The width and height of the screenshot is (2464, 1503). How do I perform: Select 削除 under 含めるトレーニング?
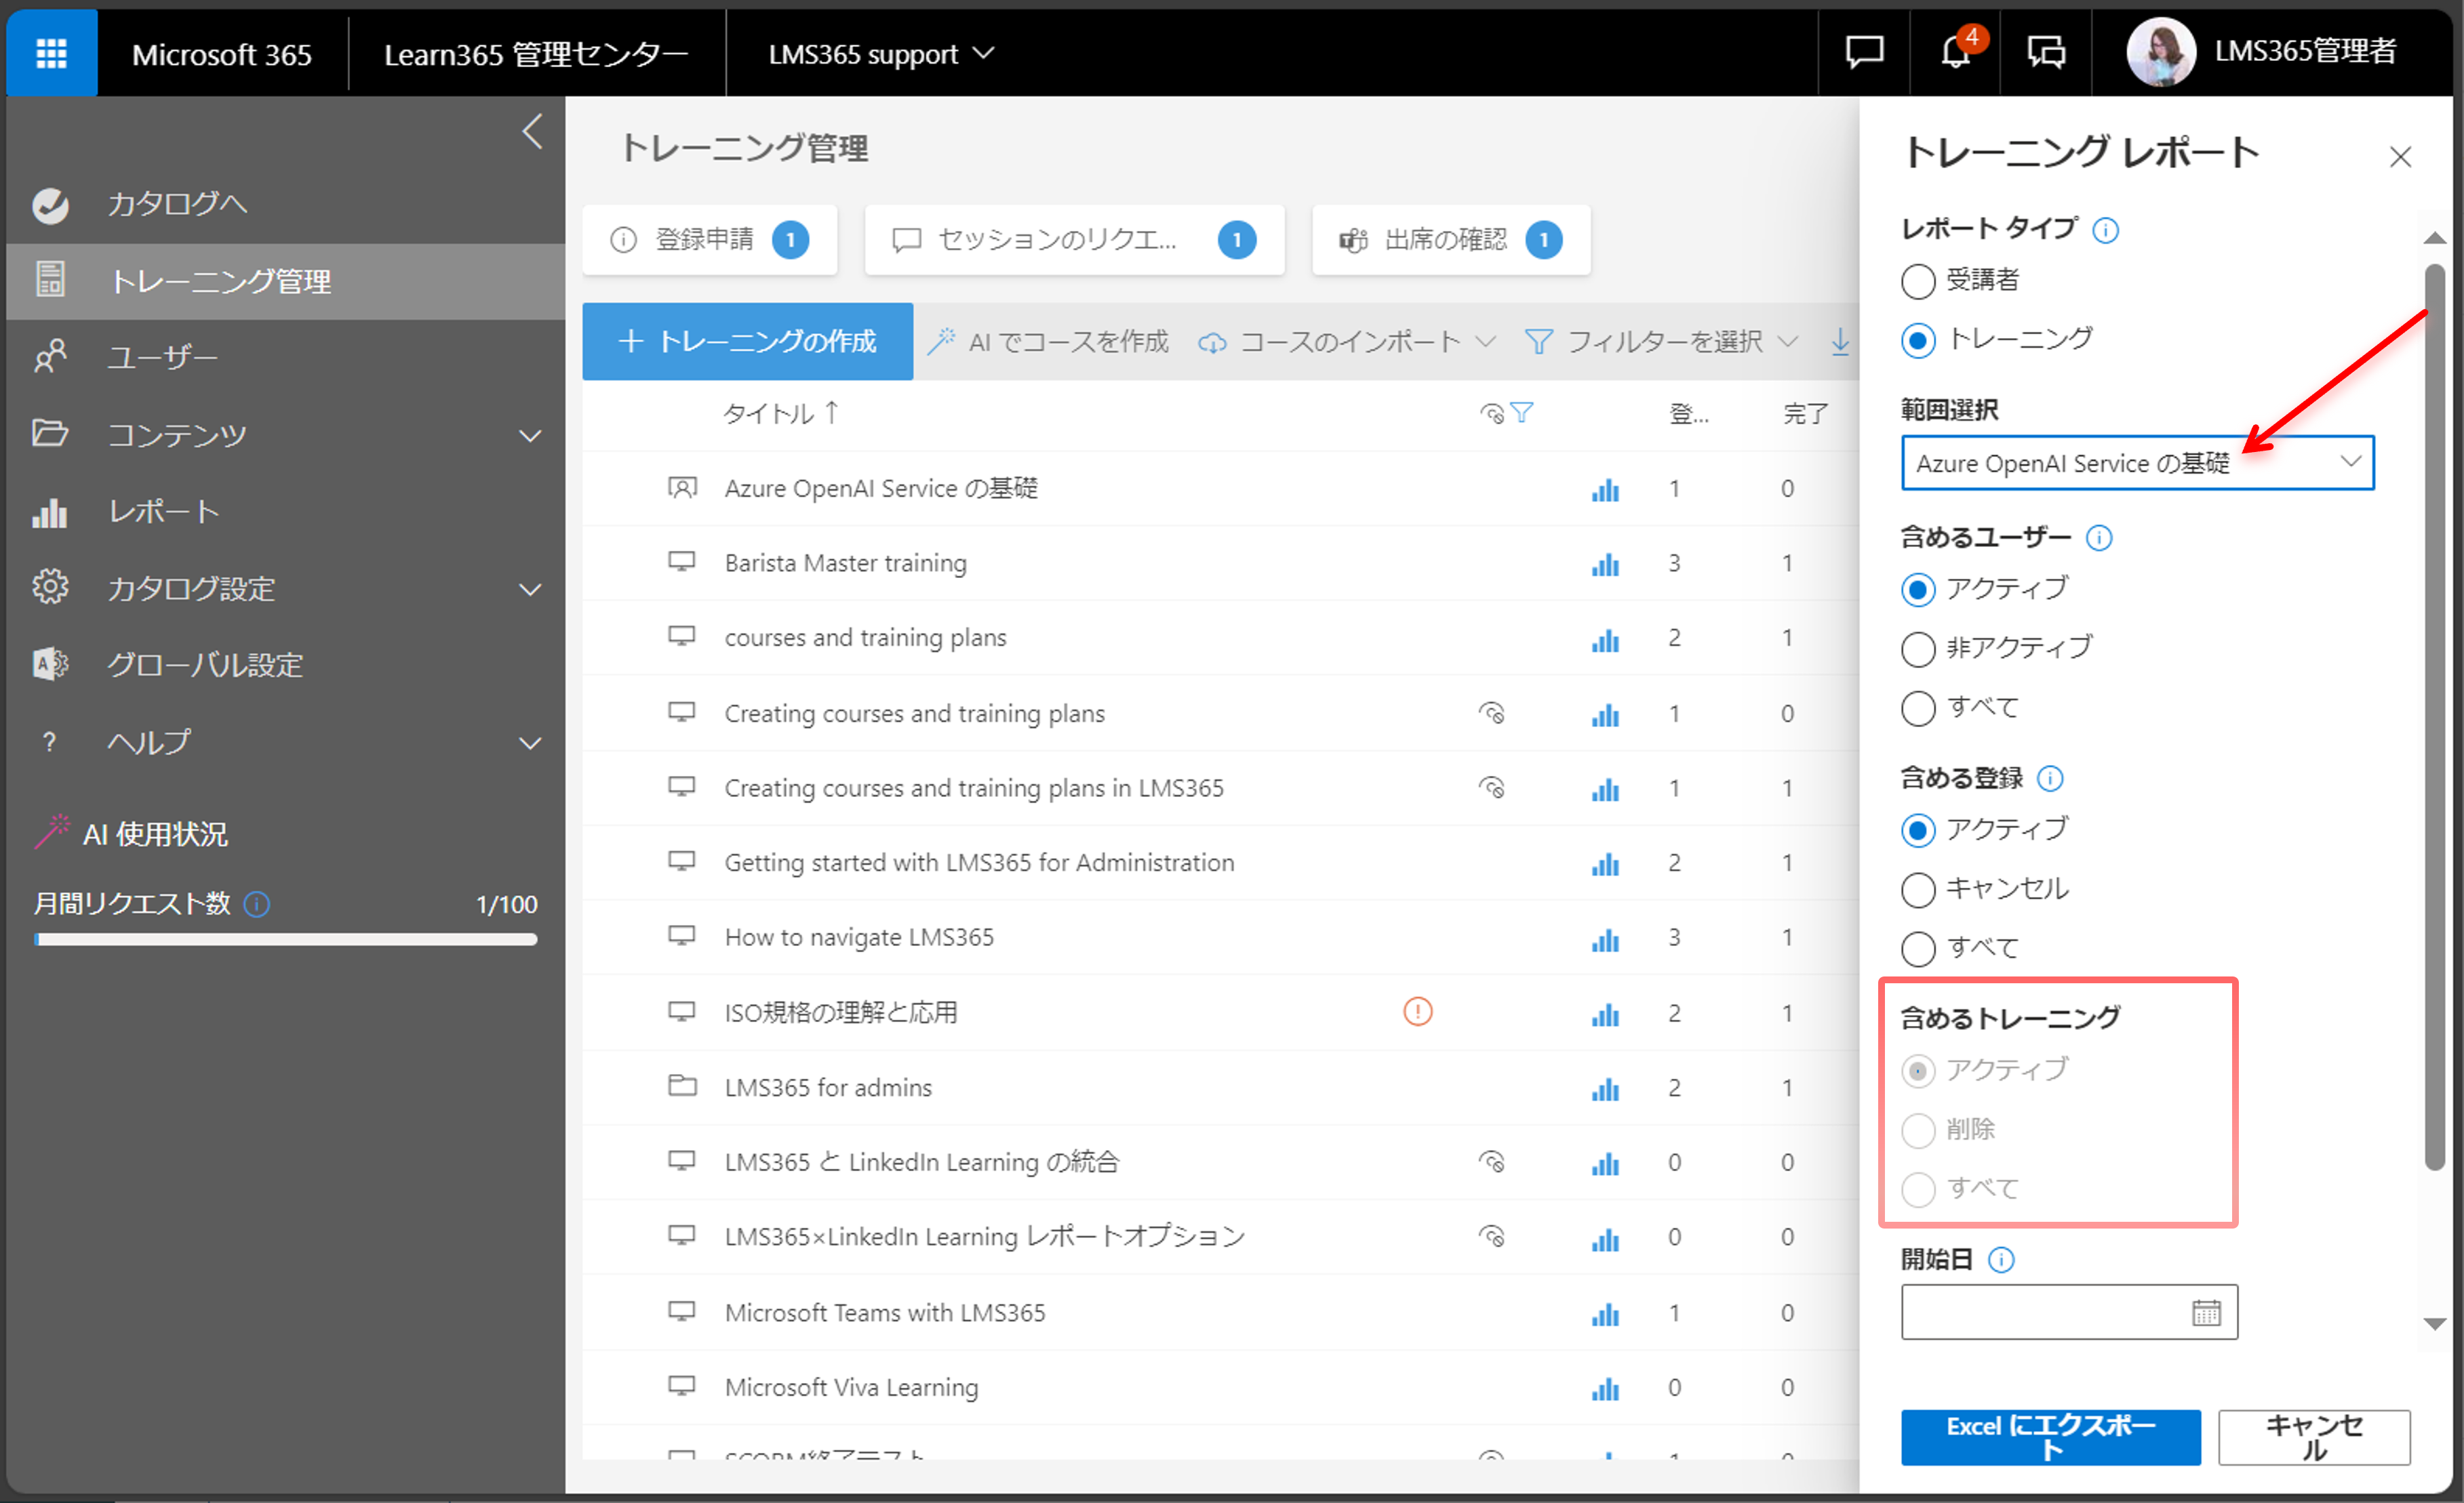1917,1130
